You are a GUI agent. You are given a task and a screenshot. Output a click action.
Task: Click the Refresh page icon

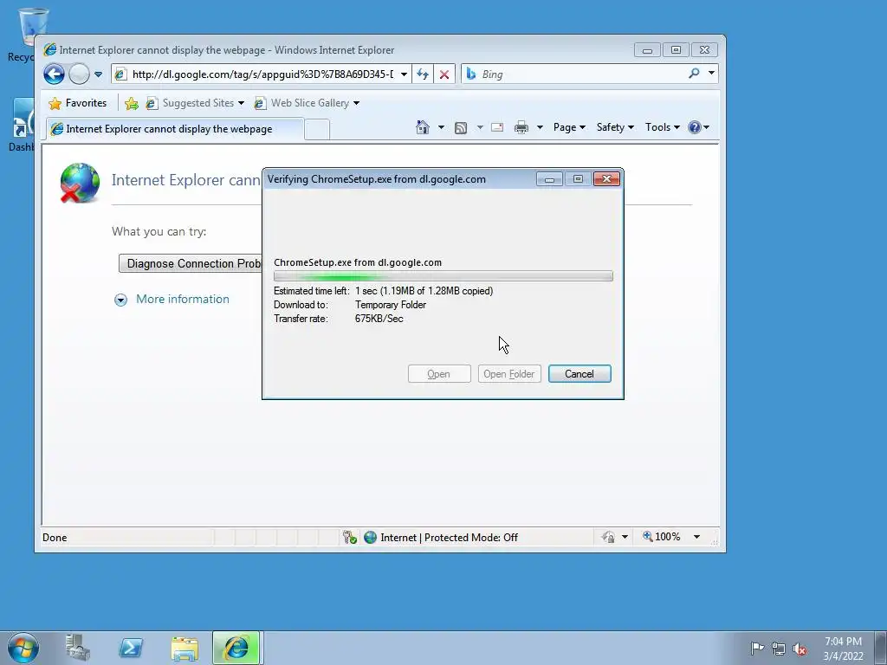[x=423, y=74]
